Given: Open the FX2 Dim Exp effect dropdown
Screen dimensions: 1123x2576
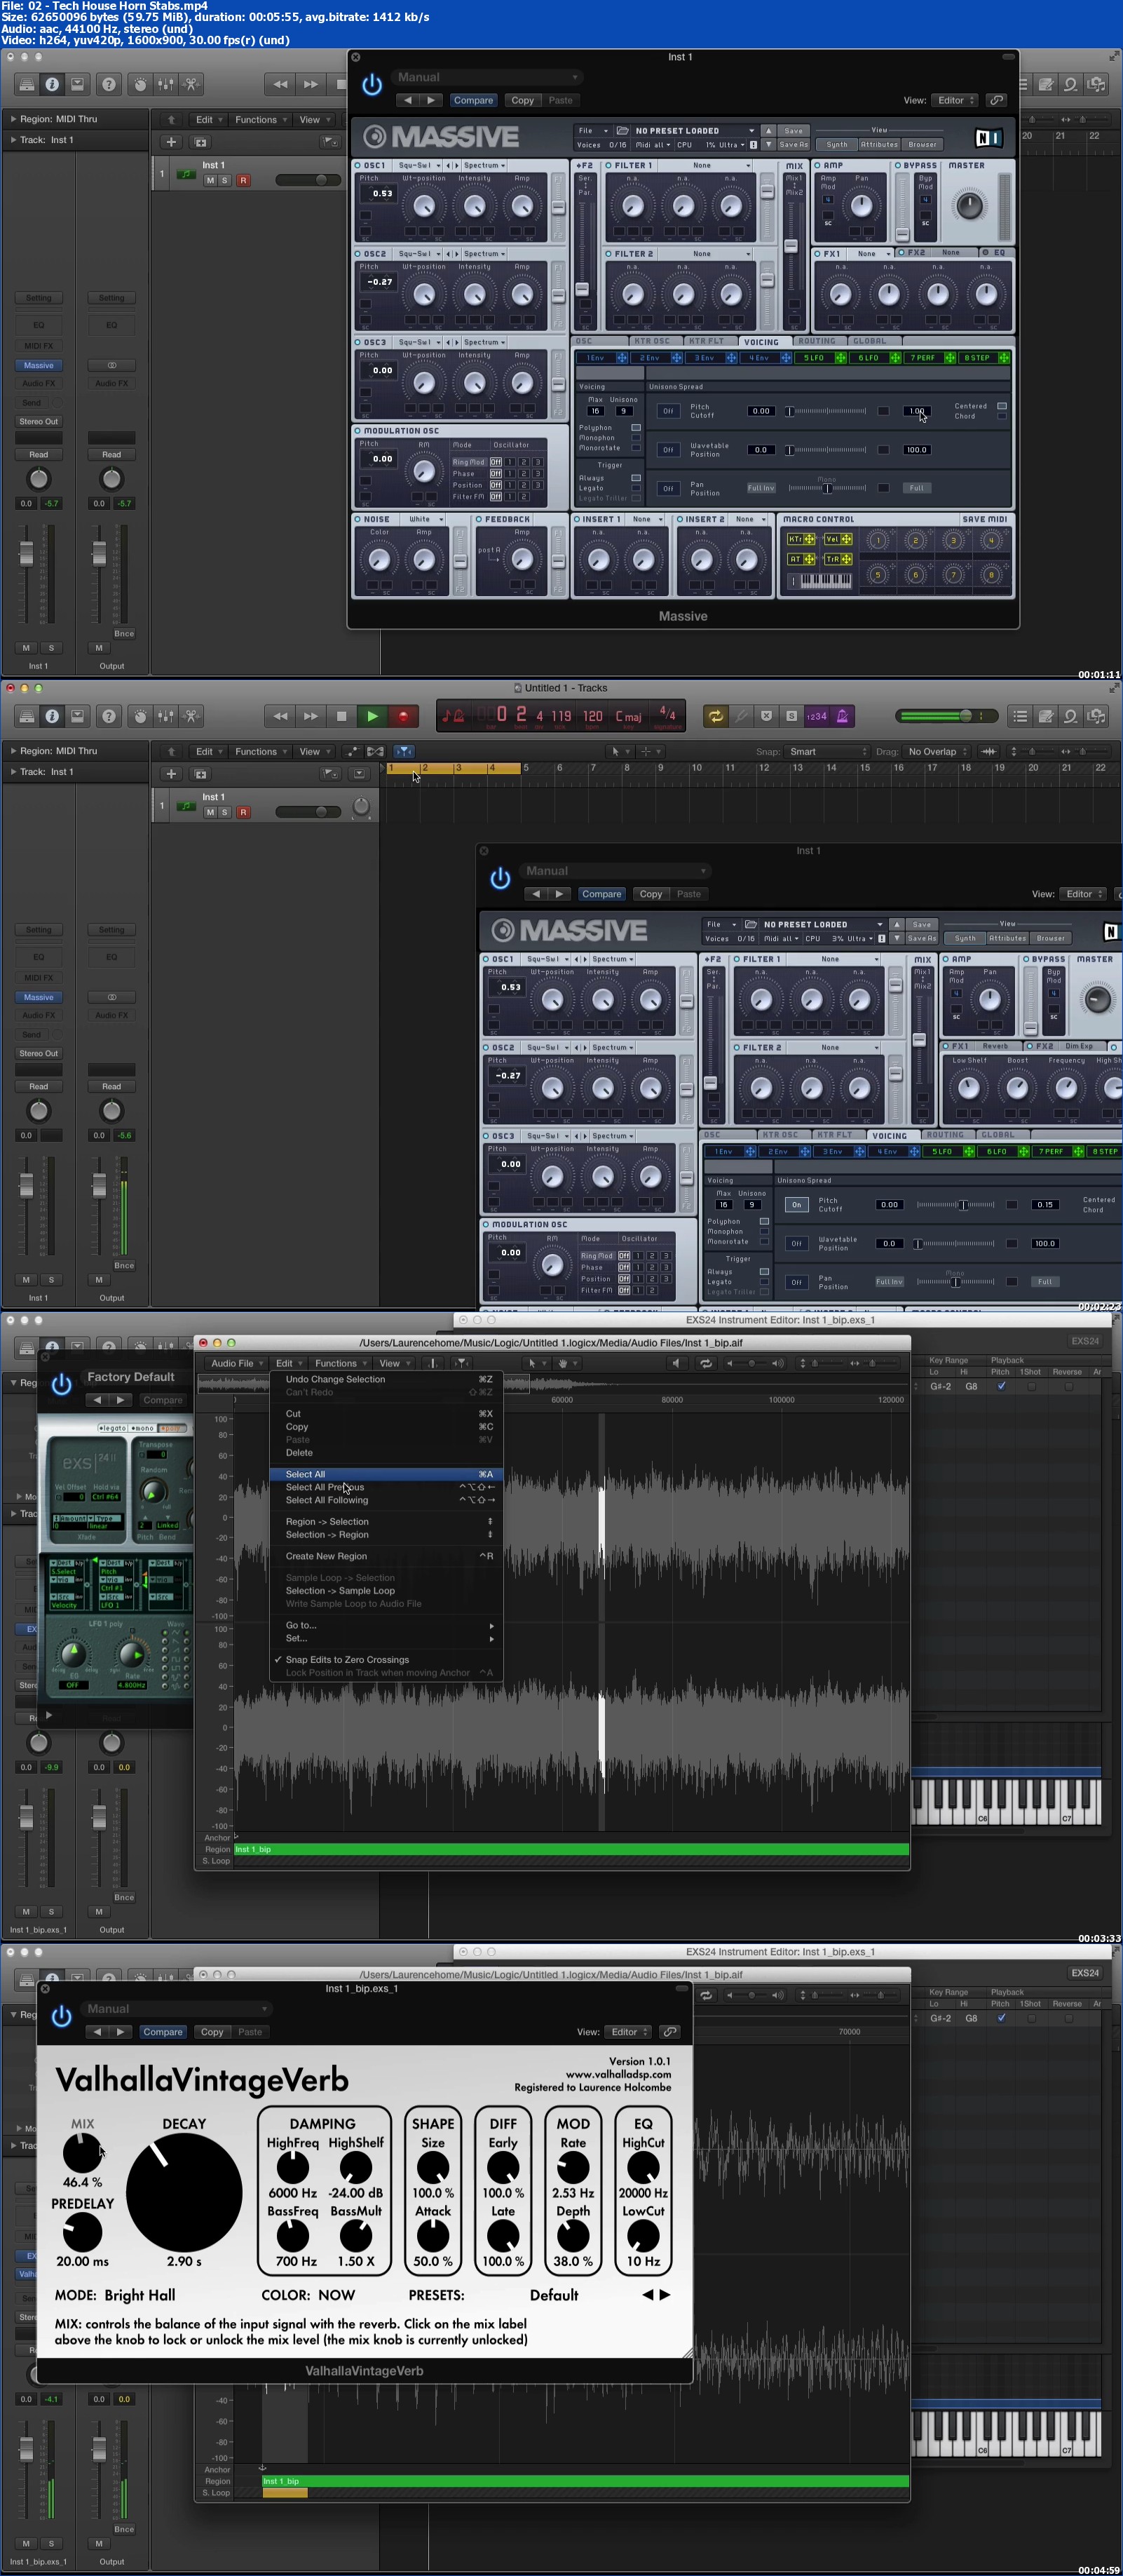Looking at the screenshot, I should click(x=1083, y=1046).
